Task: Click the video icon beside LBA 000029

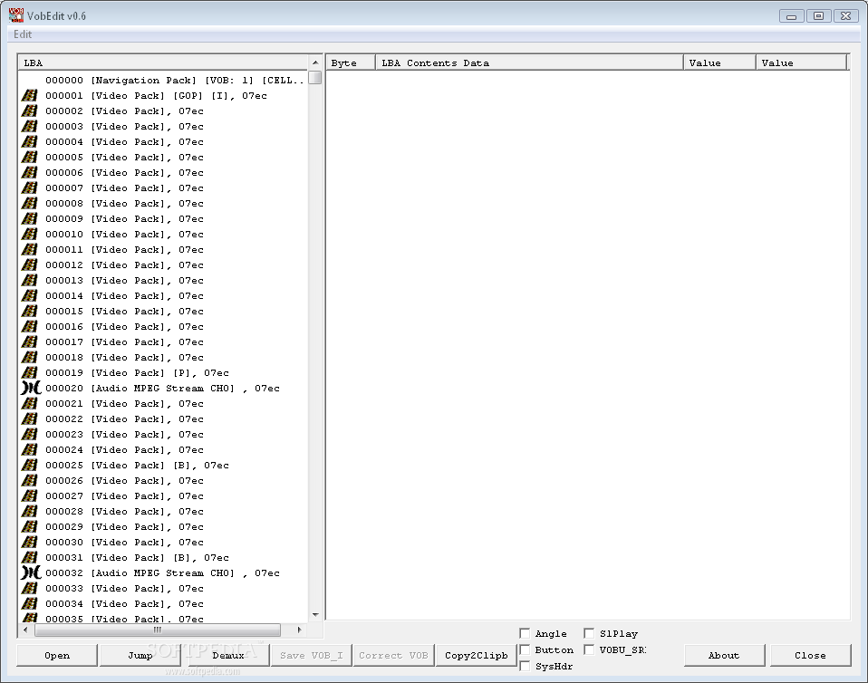Action: tap(29, 527)
